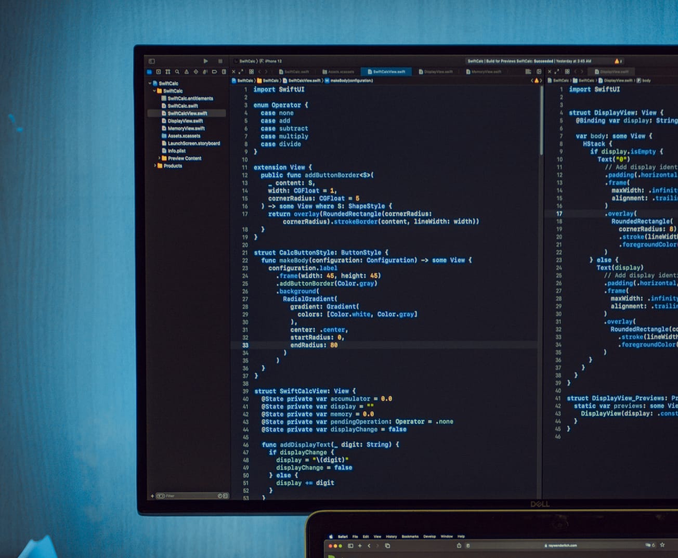Expand the Products group

tap(155, 166)
